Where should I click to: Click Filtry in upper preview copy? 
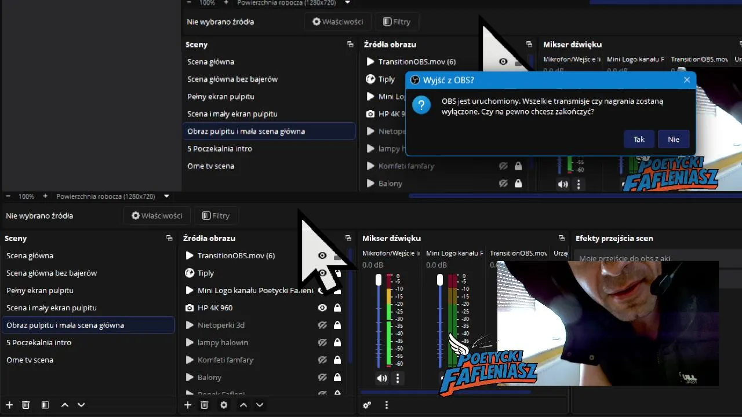tap(397, 21)
